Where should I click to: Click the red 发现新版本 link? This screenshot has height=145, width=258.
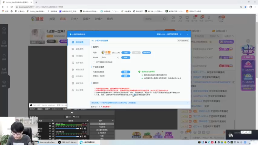pyautogui.click(x=107, y=107)
